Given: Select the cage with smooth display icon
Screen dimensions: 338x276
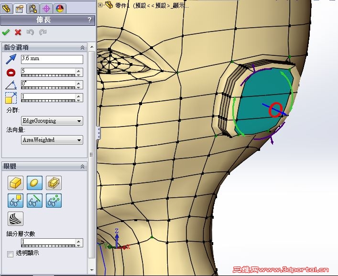Looking at the screenshot, I should [54, 183].
